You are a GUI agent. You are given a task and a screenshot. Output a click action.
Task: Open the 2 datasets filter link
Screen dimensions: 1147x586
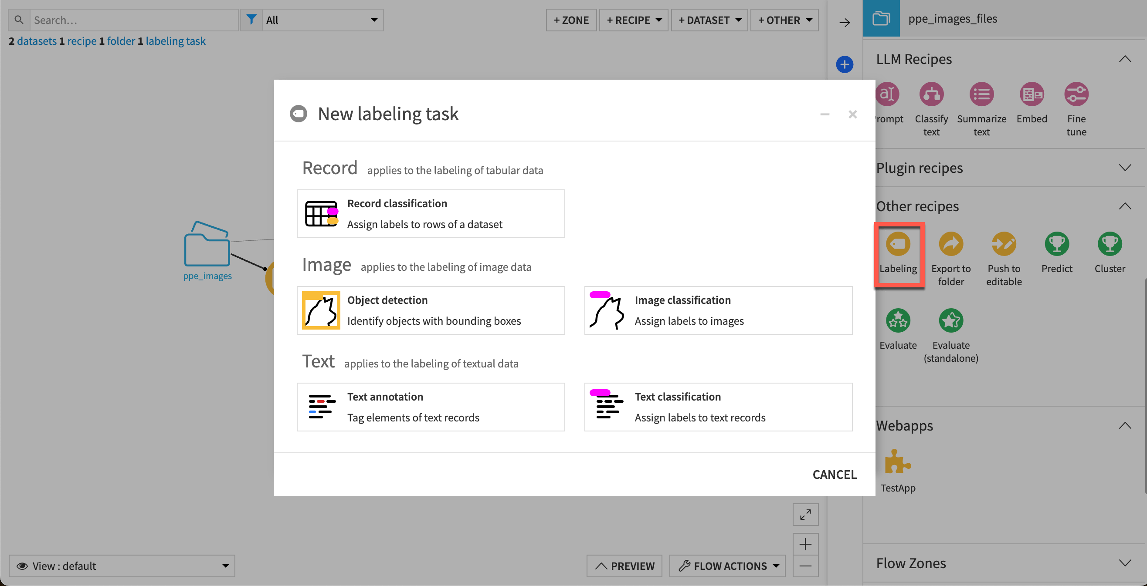pyautogui.click(x=34, y=41)
